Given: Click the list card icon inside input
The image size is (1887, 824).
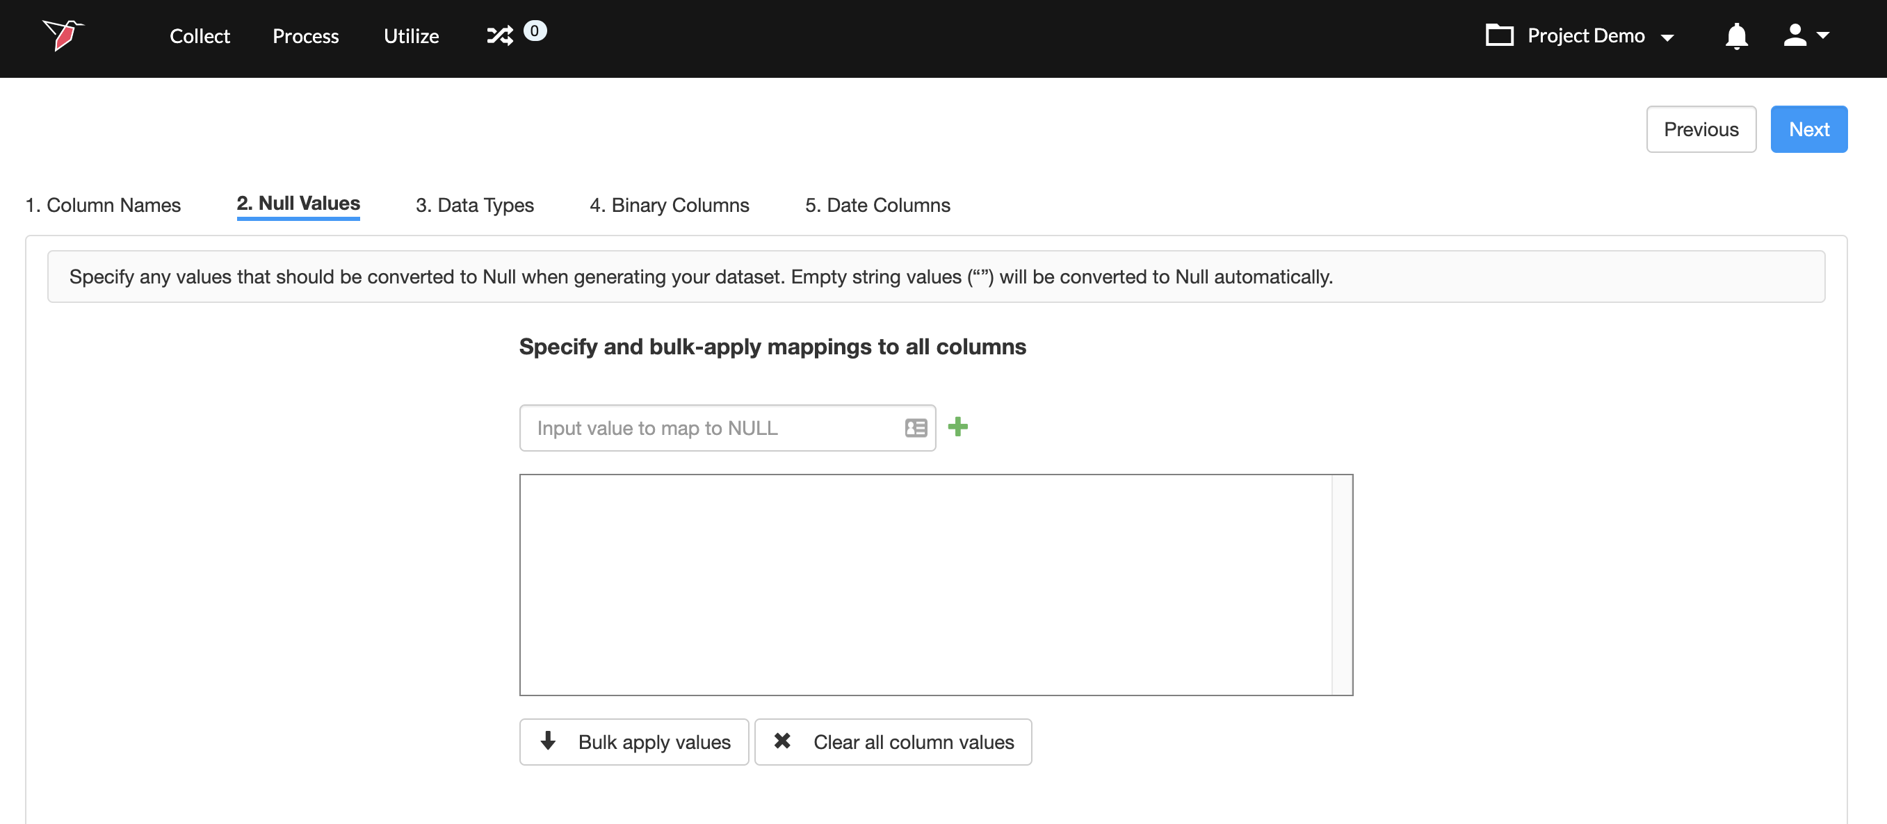Looking at the screenshot, I should [916, 428].
